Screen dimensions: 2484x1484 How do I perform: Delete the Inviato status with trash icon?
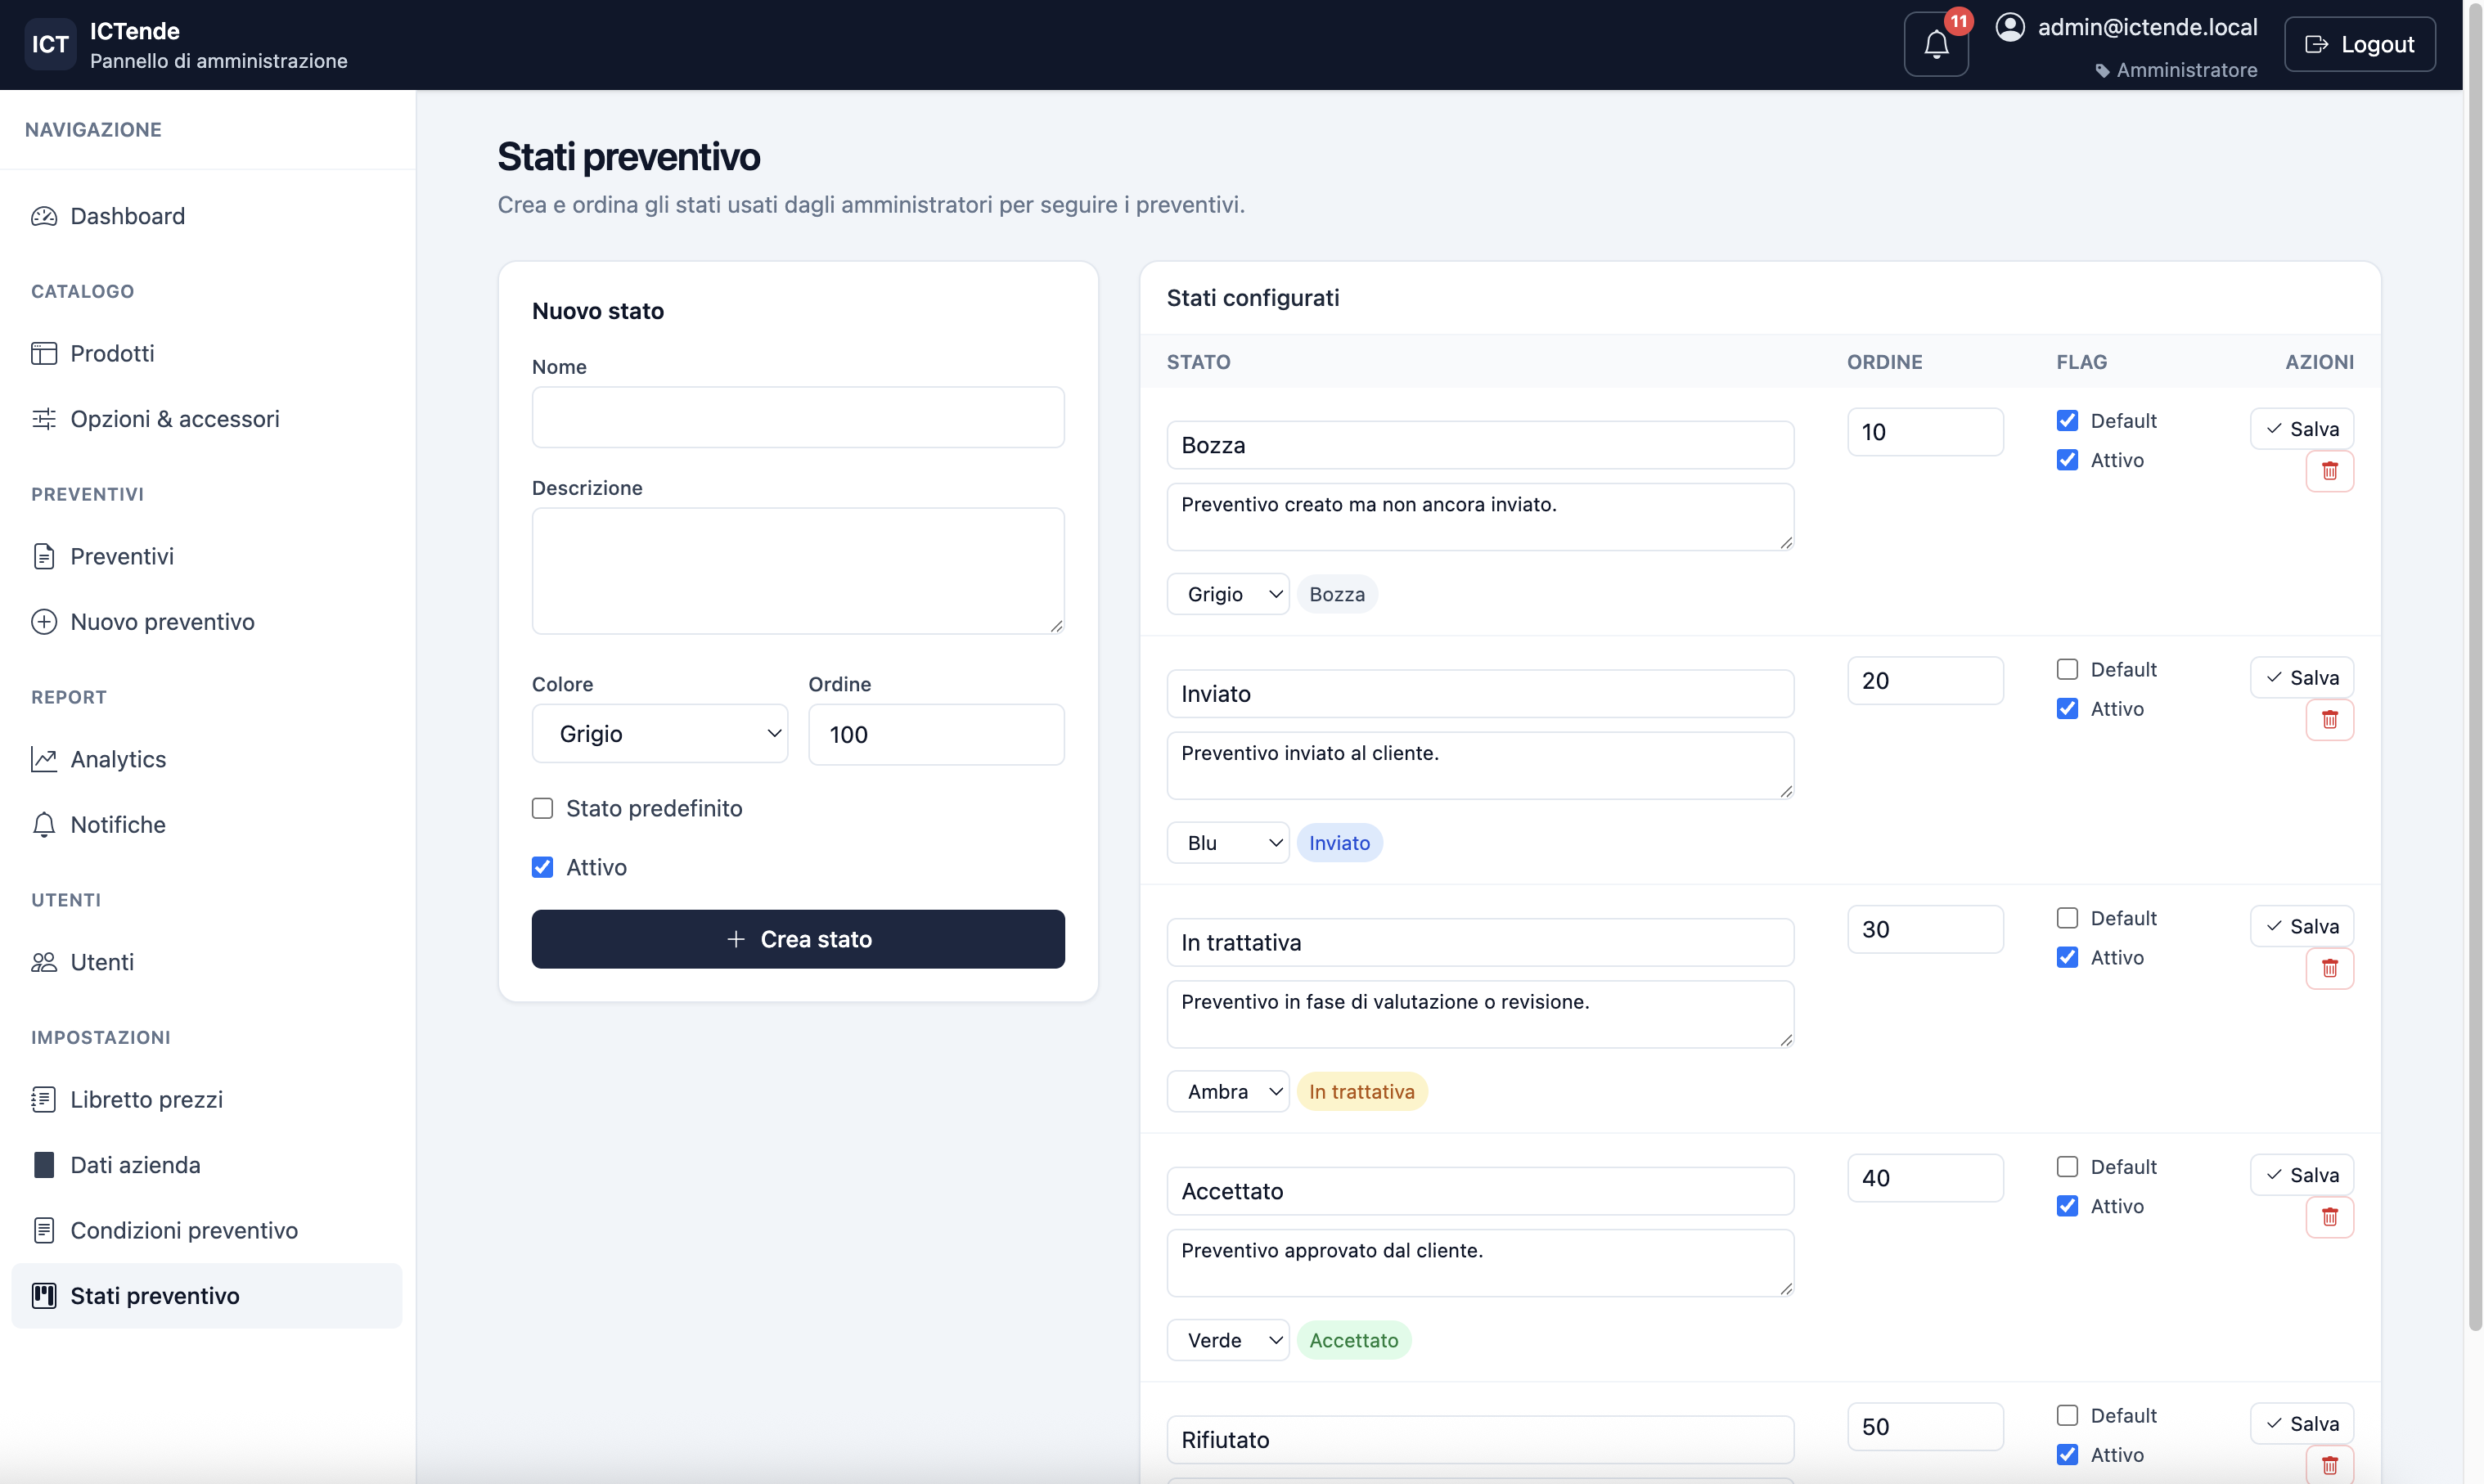2329,720
